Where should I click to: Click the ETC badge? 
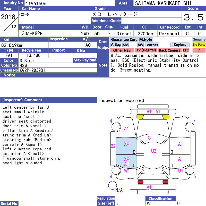coord(186,50)
